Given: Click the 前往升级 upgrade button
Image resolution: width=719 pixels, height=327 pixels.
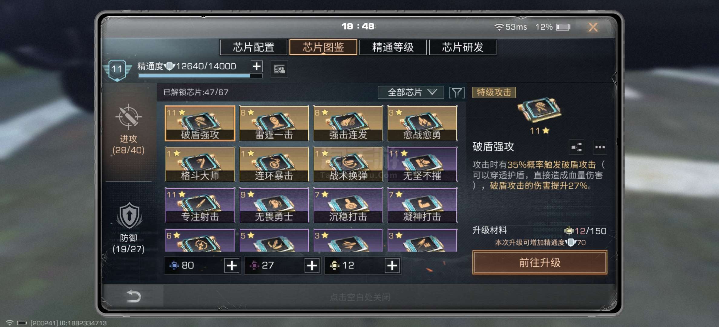Looking at the screenshot, I should coord(540,263).
